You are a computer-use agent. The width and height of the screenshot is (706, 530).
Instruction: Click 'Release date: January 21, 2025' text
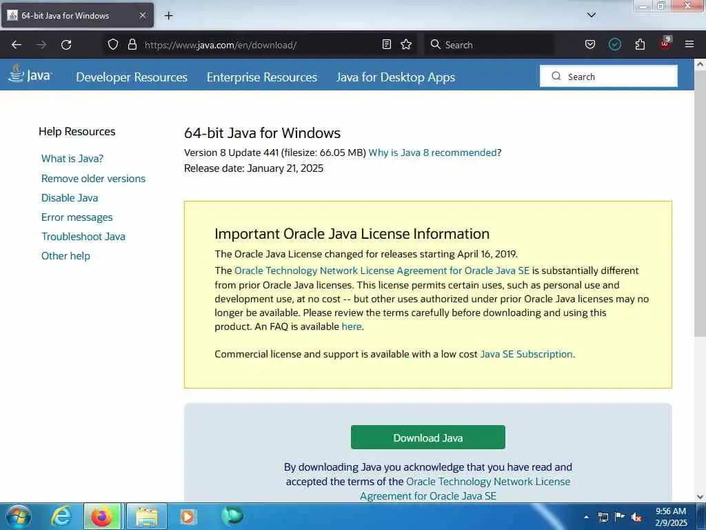pyautogui.click(x=254, y=168)
